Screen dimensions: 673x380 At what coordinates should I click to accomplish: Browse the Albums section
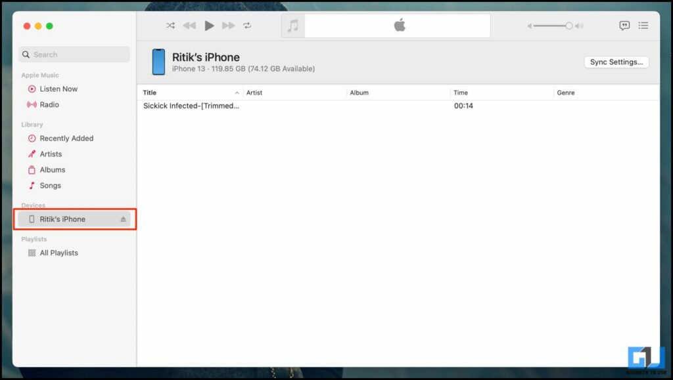(x=53, y=169)
